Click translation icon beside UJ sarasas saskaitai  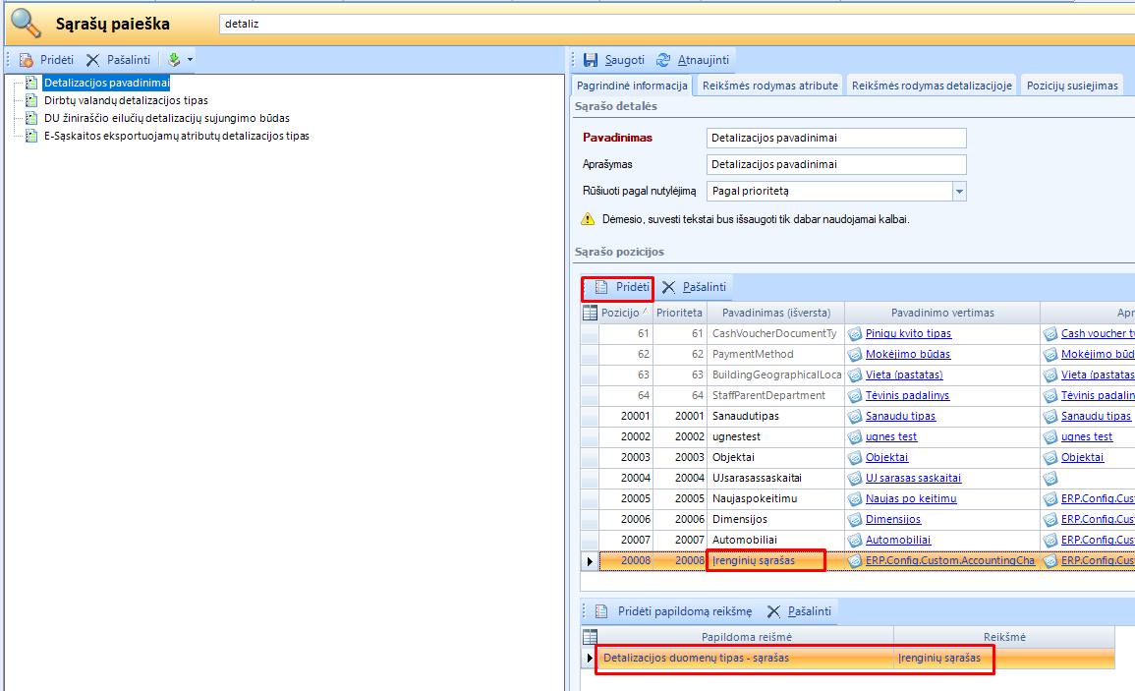pos(855,478)
